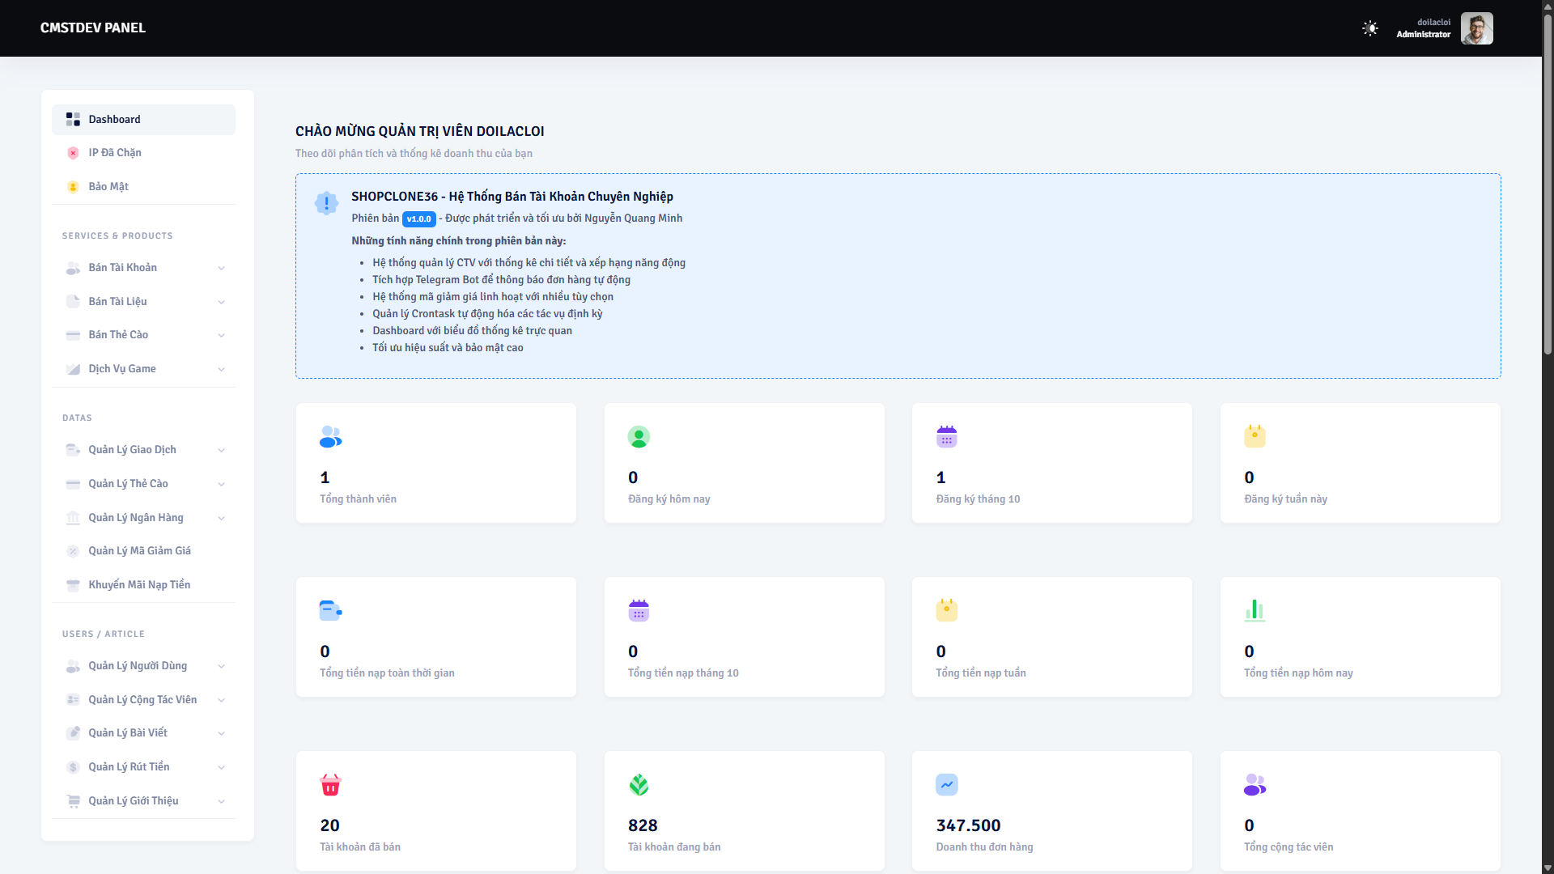Click the administrator profile avatar
This screenshot has height=874, width=1554.
click(x=1476, y=28)
